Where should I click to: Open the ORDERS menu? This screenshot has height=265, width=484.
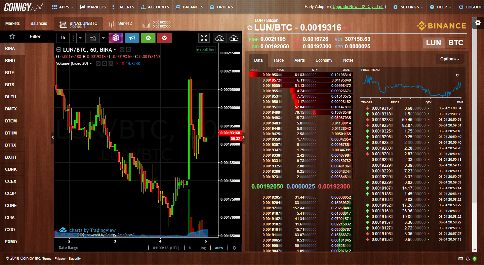(x=221, y=7)
